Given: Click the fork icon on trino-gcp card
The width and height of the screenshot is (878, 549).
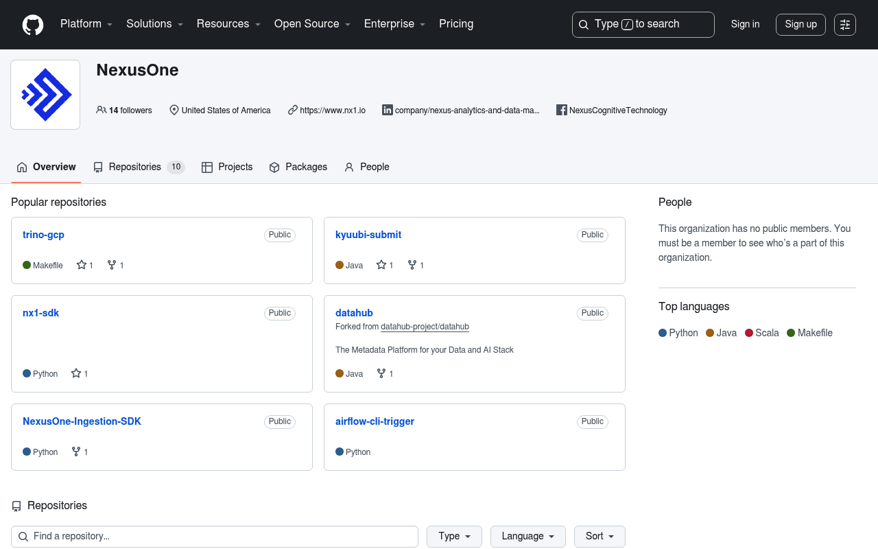Looking at the screenshot, I should pos(112,265).
